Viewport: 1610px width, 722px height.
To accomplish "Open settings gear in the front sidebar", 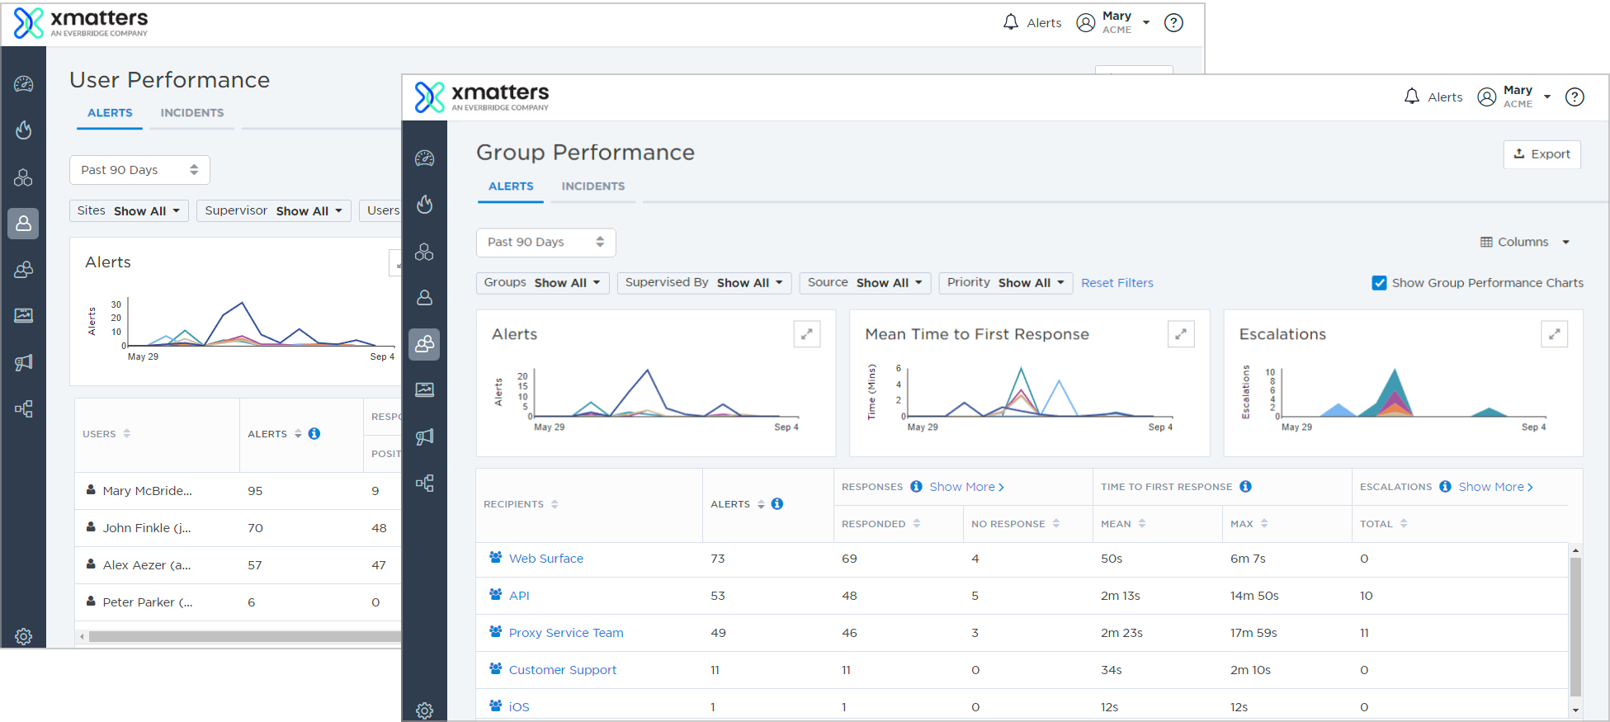I will pyautogui.click(x=424, y=710).
